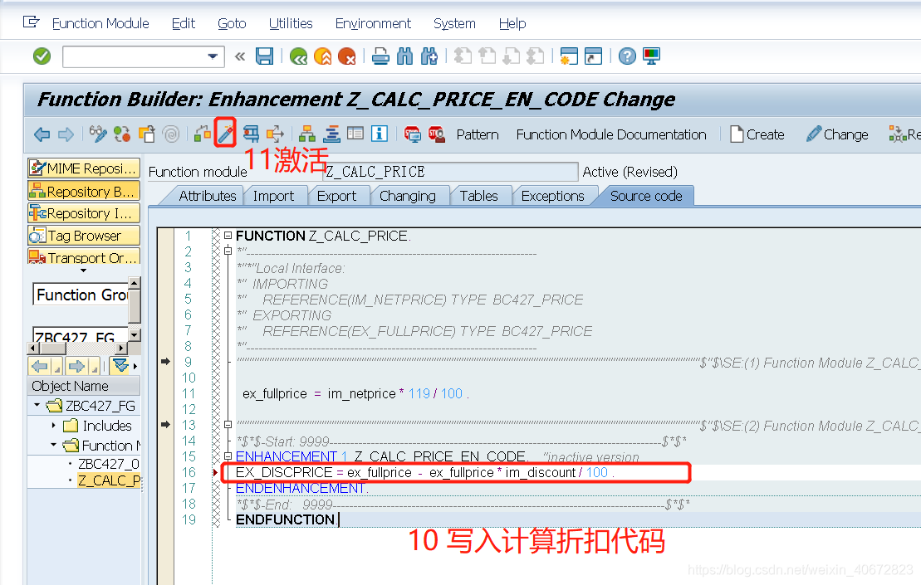Click the Create button
The image size is (921, 585).
point(757,135)
